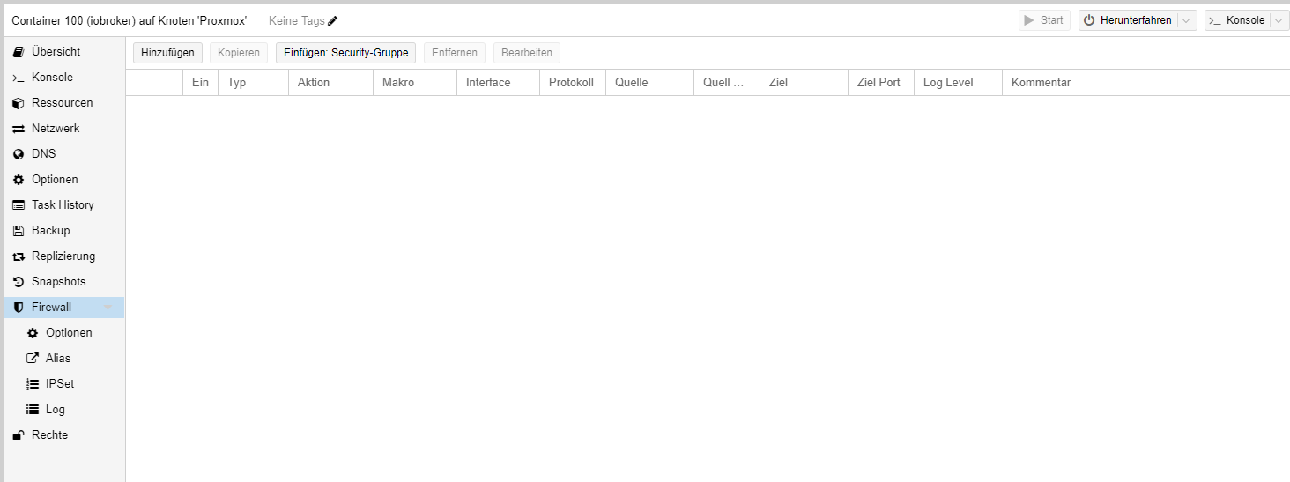The width and height of the screenshot is (1290, 482).
Task: Click the Backup floppy disk icon
Action: coord(18,231)
